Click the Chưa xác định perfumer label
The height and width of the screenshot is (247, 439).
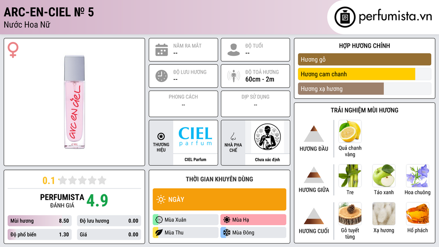(x=268, y=160)
